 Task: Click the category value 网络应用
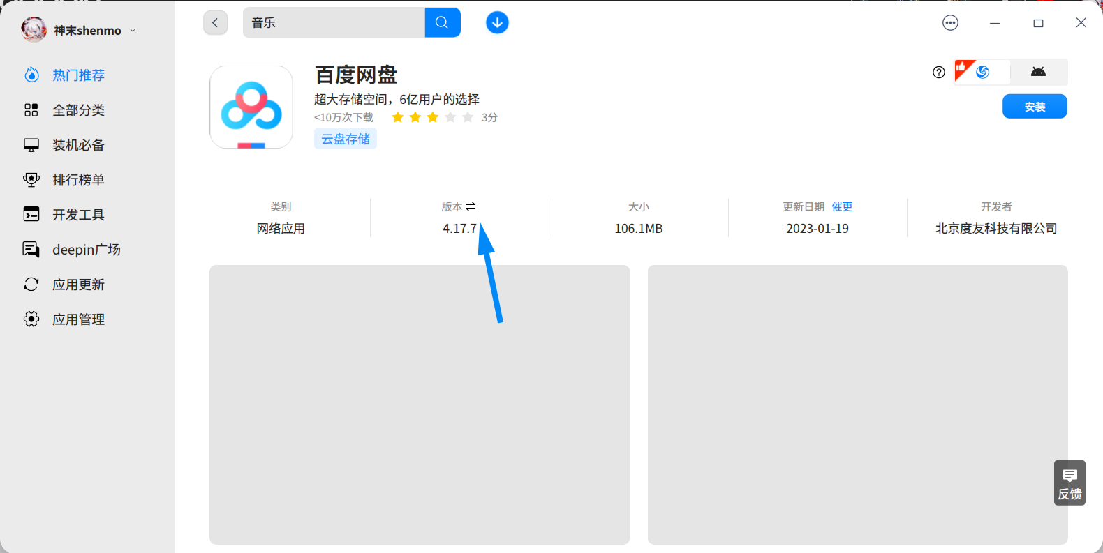click(x=281, y=229)
